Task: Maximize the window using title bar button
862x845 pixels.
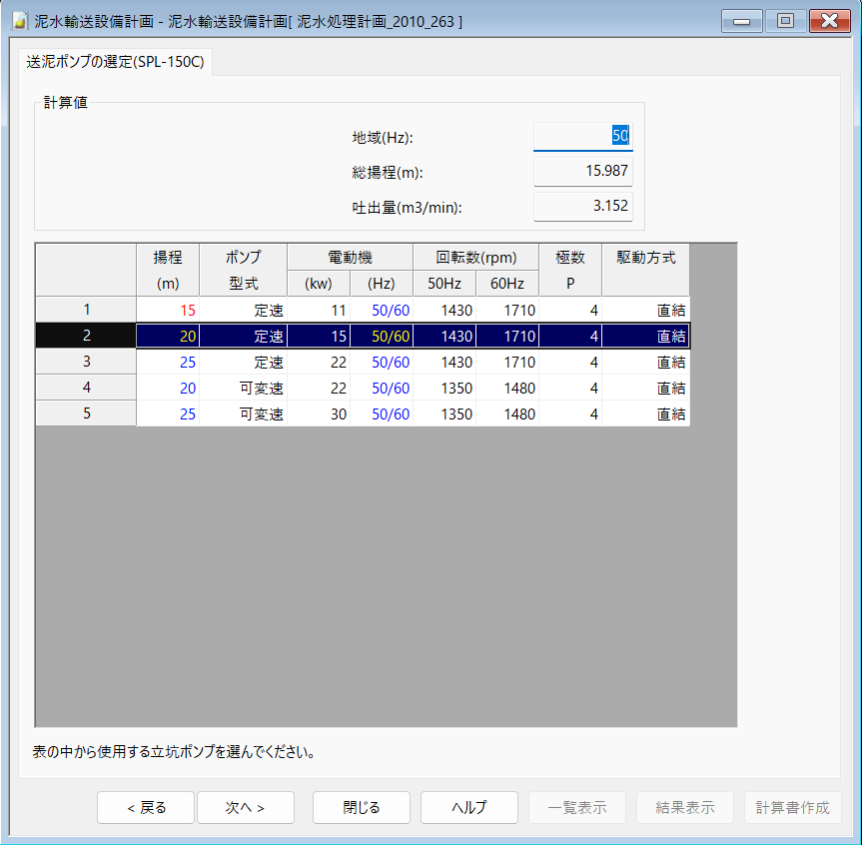Action: tap(785, 21)
